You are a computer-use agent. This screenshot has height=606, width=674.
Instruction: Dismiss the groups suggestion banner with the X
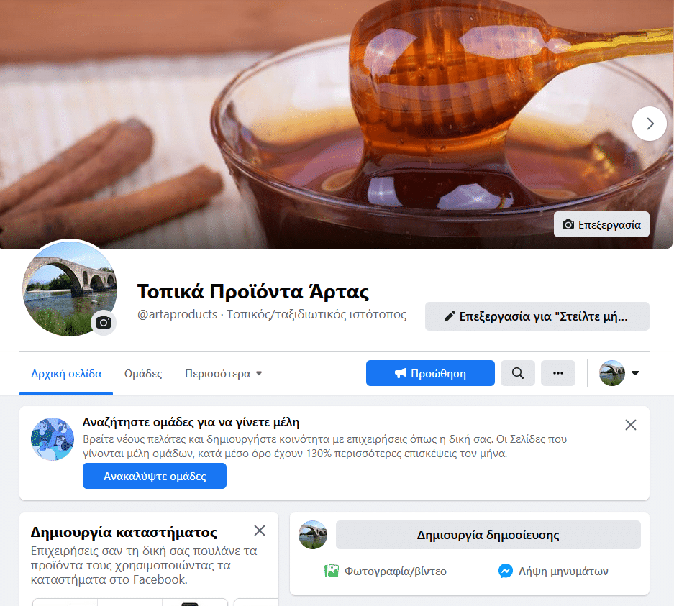coord(631,425)
